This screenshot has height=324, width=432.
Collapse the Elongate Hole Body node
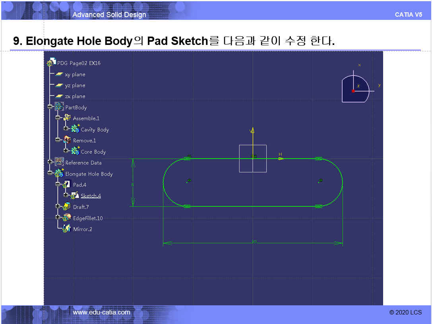50,173
